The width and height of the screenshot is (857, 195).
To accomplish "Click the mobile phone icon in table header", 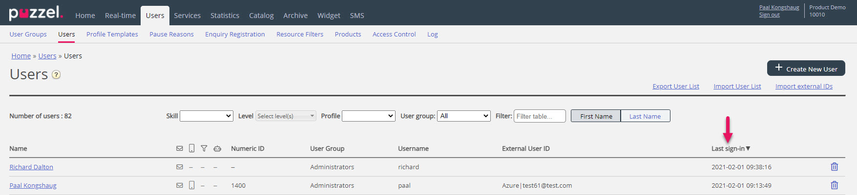I will point(191,148).
